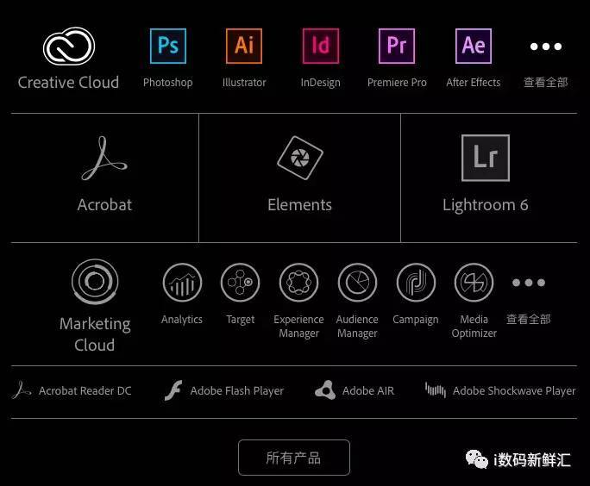Open the Adobe Flash Player icon
The width and height of the screenshot is (590, 486).
[x=173, y=390]
